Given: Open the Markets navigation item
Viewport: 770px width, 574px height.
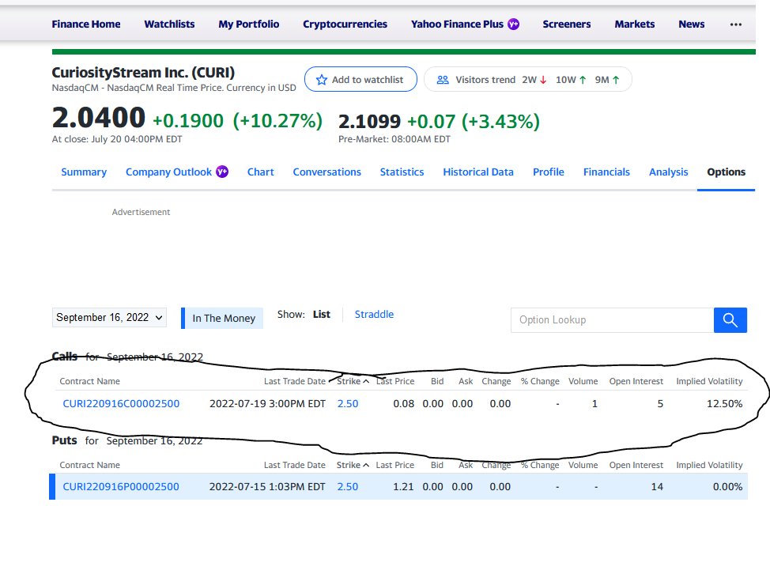Looking at the screenshot, I should [635, 24].
